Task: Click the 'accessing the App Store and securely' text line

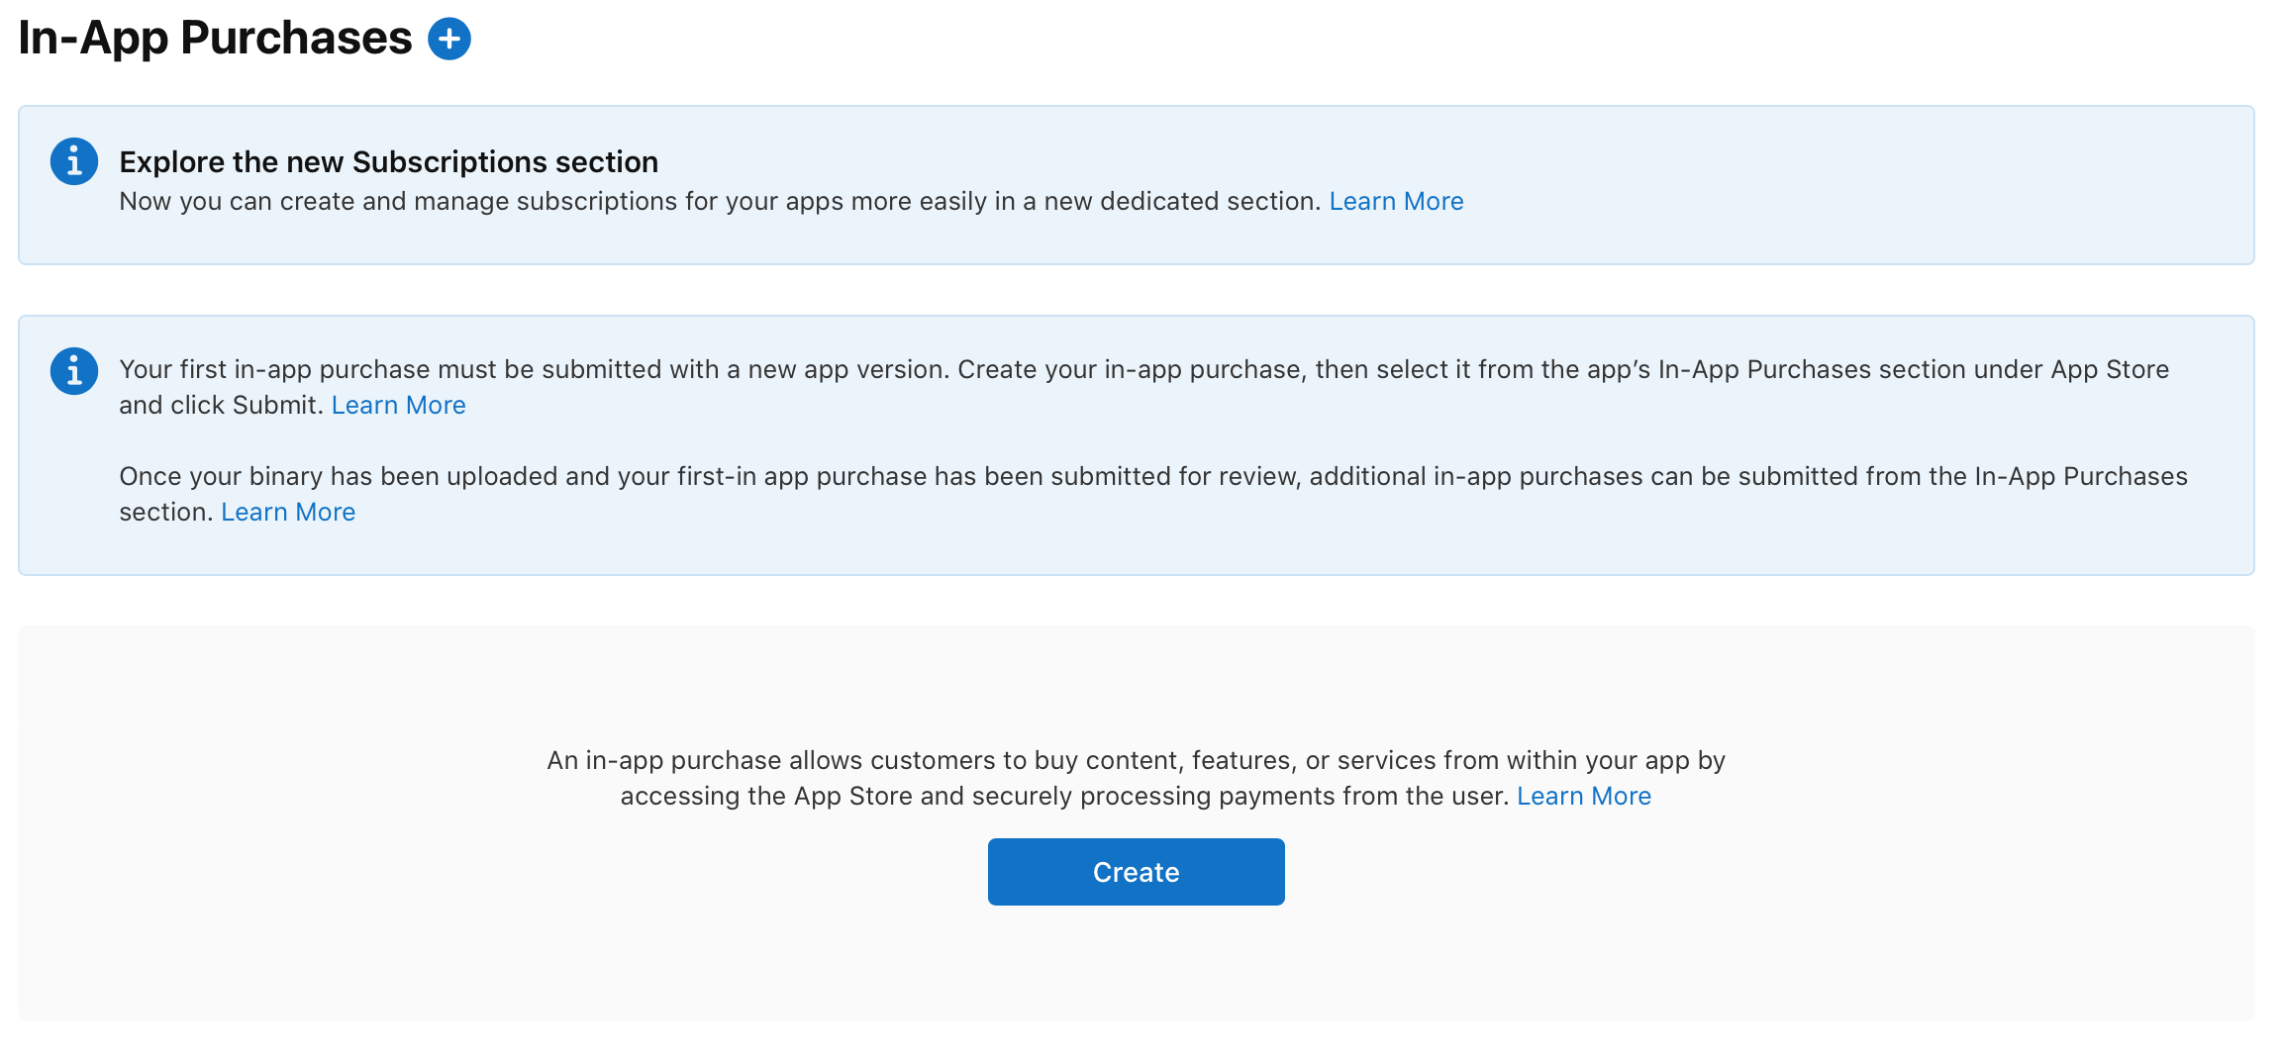Action: (1063, 796)
